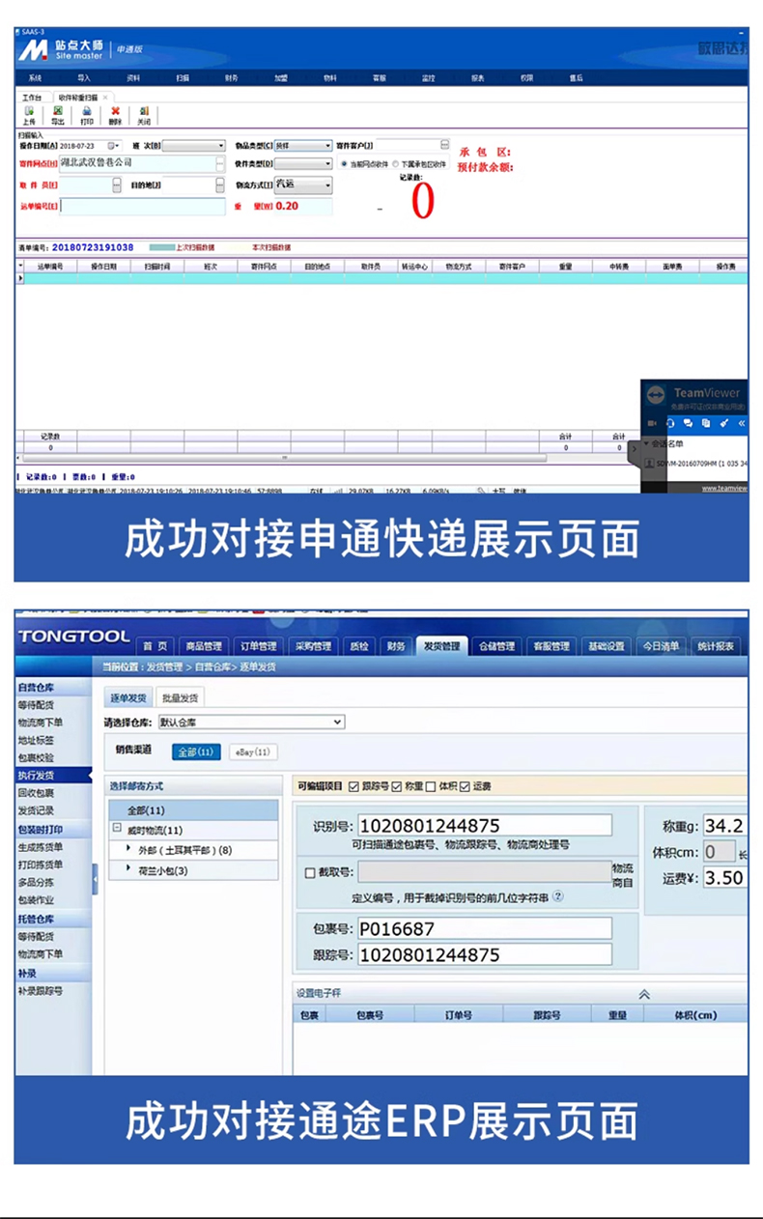763x1219 pixels.
Task: Click the help question mark beside 定义编号
Action: [557, 897]
